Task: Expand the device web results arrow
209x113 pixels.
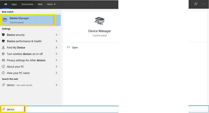Action: [x=56, y=85]
